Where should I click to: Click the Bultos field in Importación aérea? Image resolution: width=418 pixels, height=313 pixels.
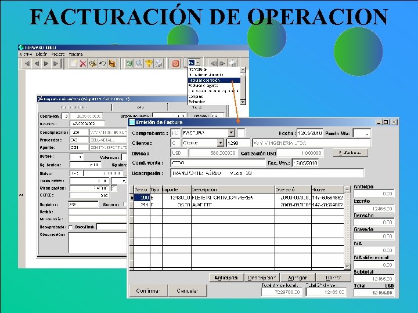point(77,157)
